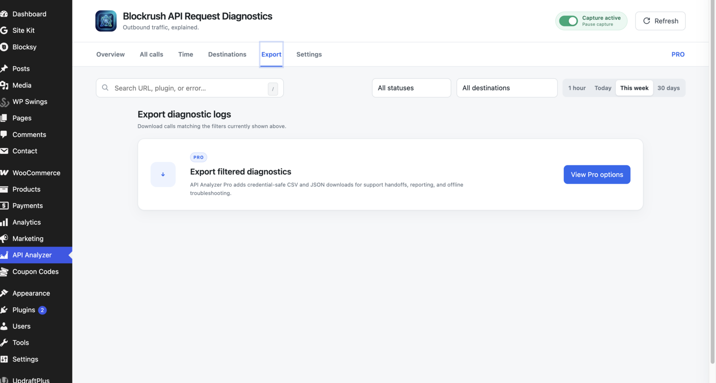716x383 pixels.
Task: Click the PRO badge on export card
Action: tap(198, 157)
